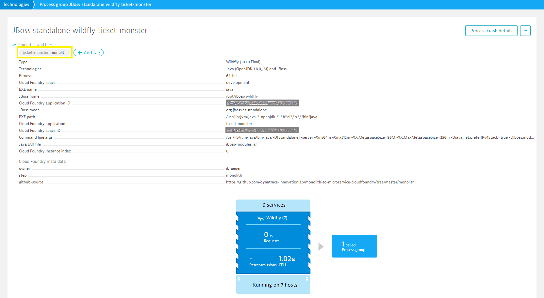Select the Process group JBoss breadcrumb
Viewport: 544px width, 298px height.
pos(95,4)
